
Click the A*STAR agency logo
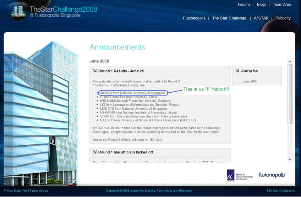231,175
